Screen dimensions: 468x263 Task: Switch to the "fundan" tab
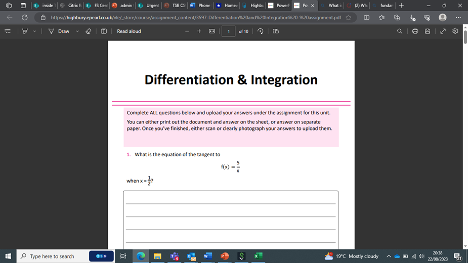click(383, 6)
